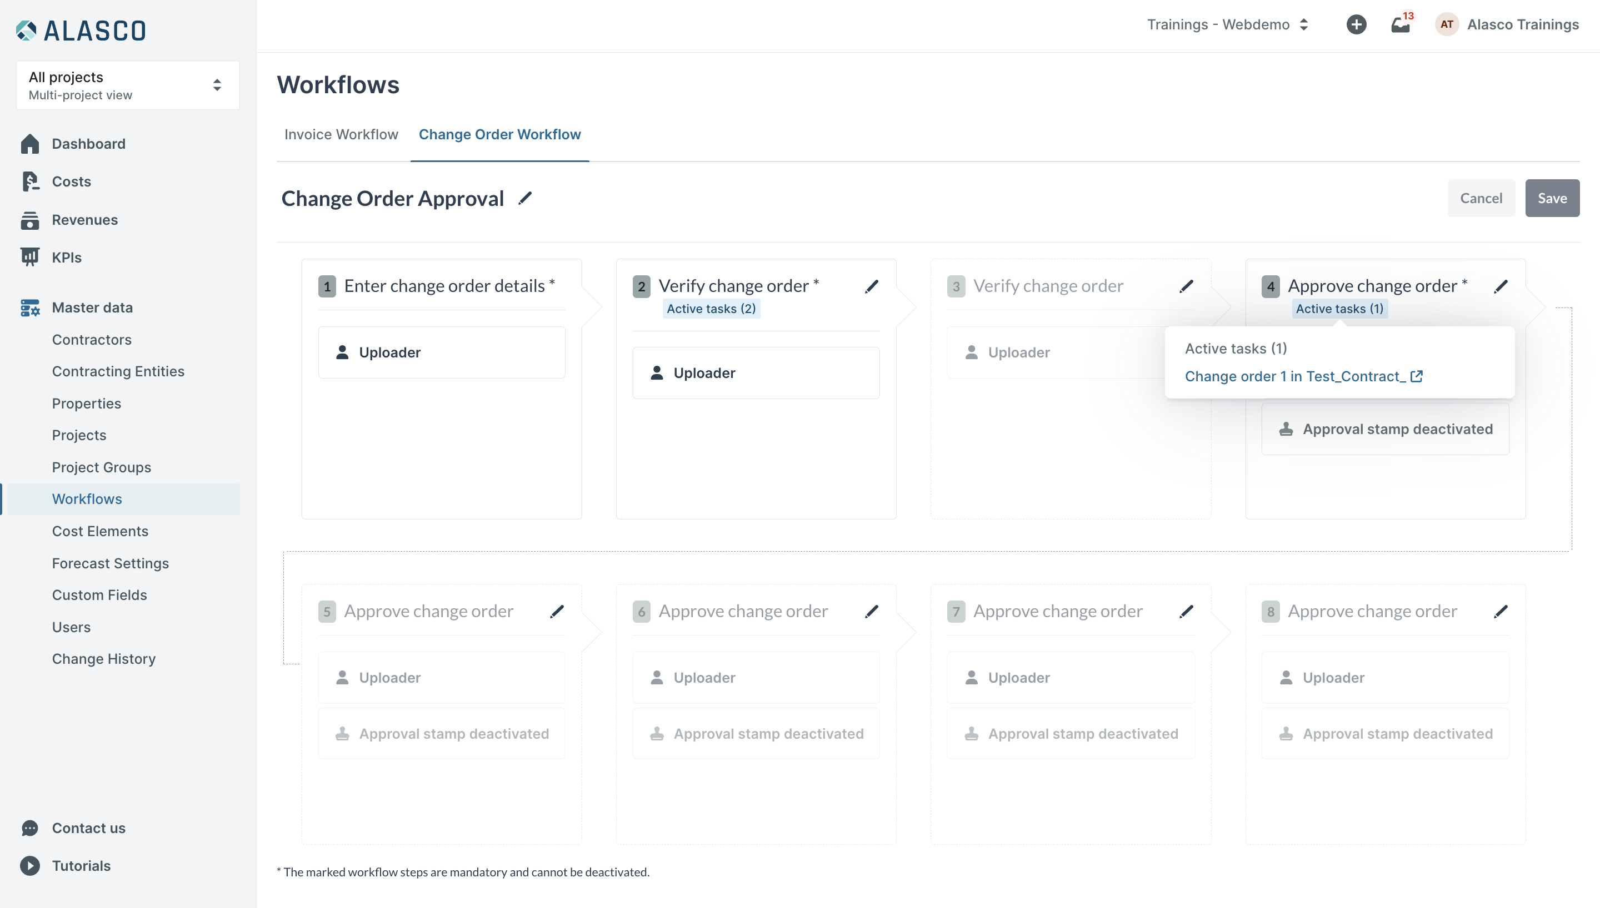Click Uploader in step 6 card
Screen dimensions: 1600x908
(x=756, y=678)
